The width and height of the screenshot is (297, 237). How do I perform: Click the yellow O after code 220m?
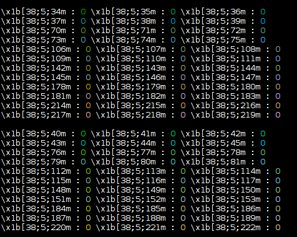[x=88, y=228]
